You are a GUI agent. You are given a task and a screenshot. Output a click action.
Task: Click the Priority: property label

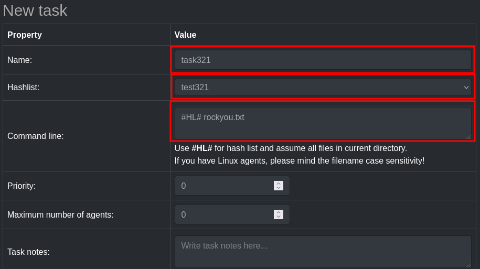[22, 186]
